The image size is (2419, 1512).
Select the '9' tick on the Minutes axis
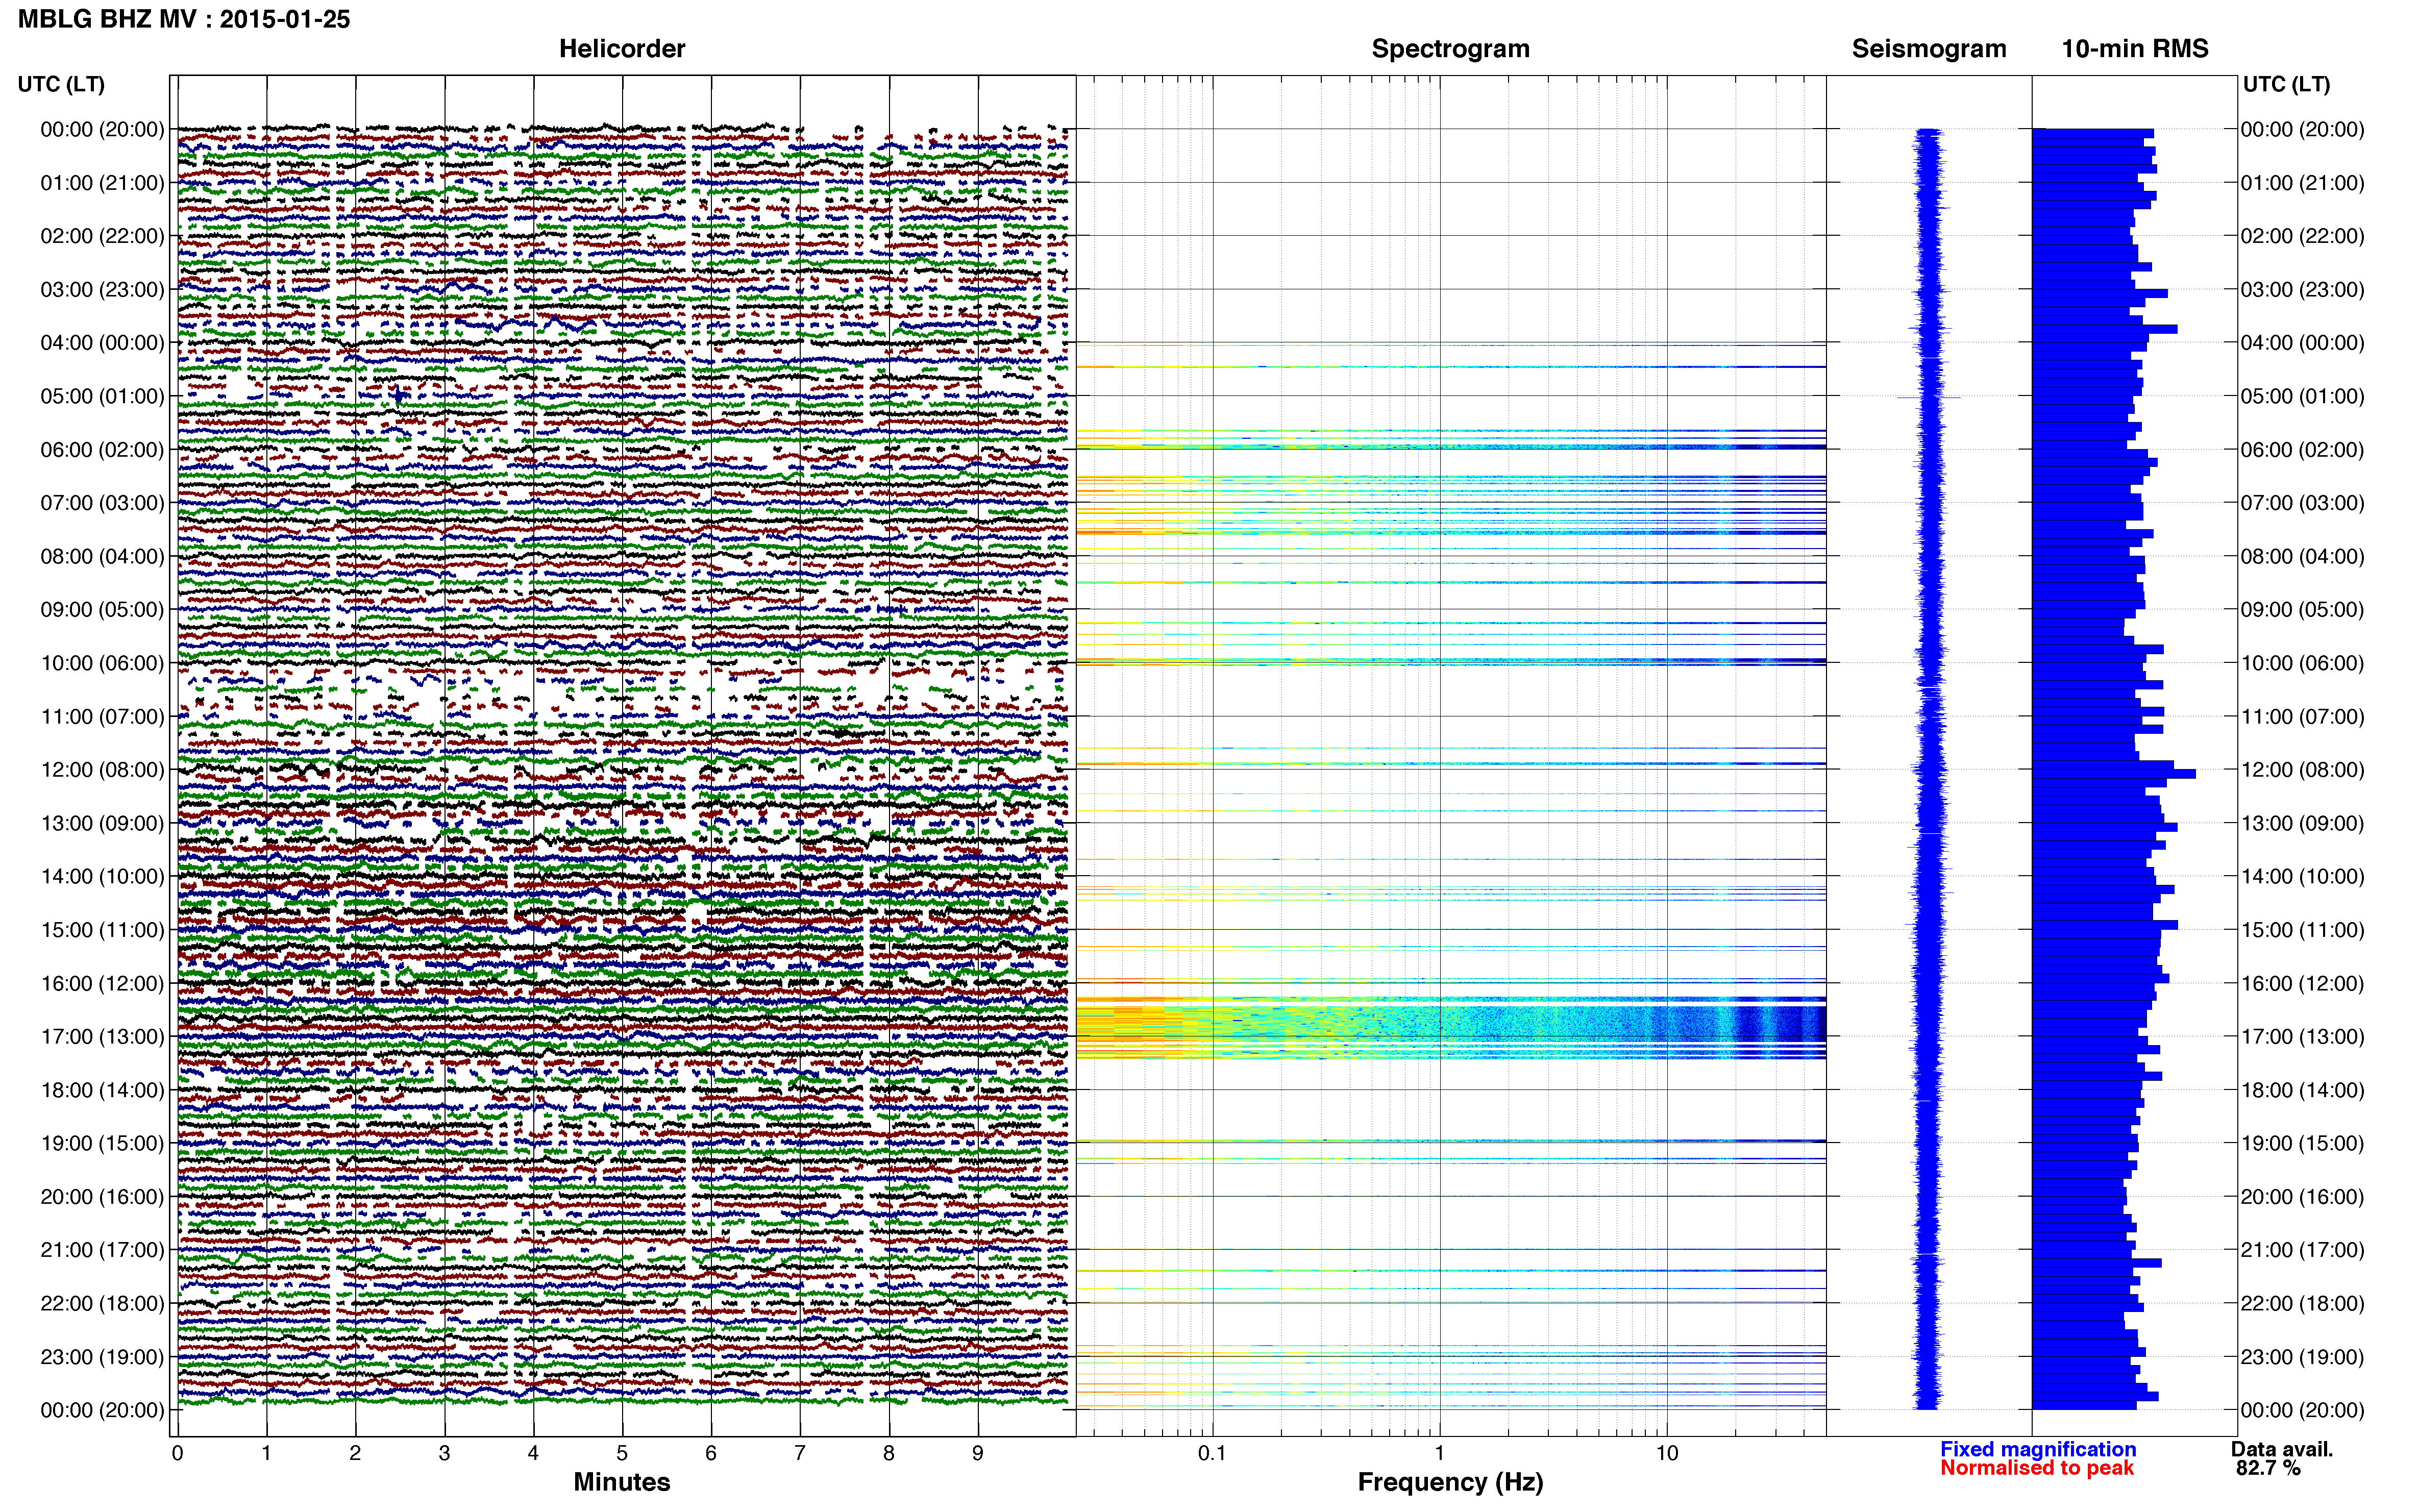(978, 1453)
